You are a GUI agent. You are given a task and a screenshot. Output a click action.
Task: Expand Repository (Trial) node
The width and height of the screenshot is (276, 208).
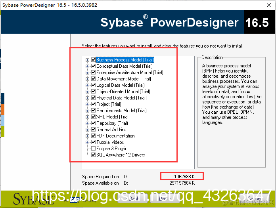[87, 123]
